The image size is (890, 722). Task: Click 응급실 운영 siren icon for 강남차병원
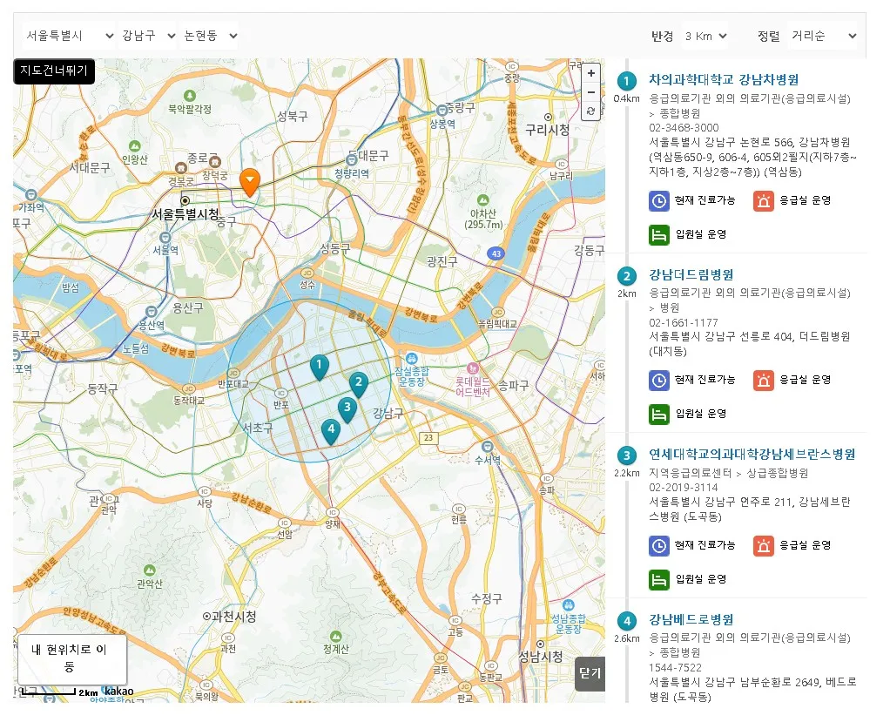[x=764, y=201]
